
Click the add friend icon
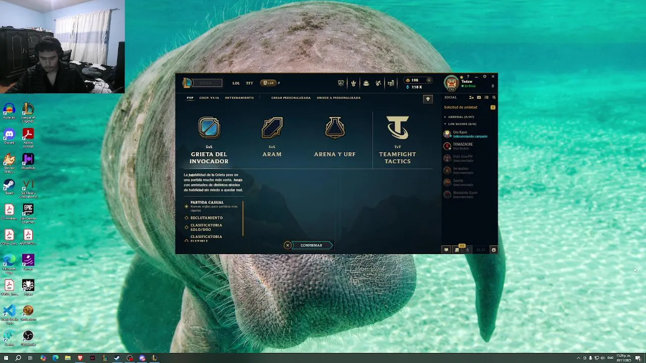[471, 97]
